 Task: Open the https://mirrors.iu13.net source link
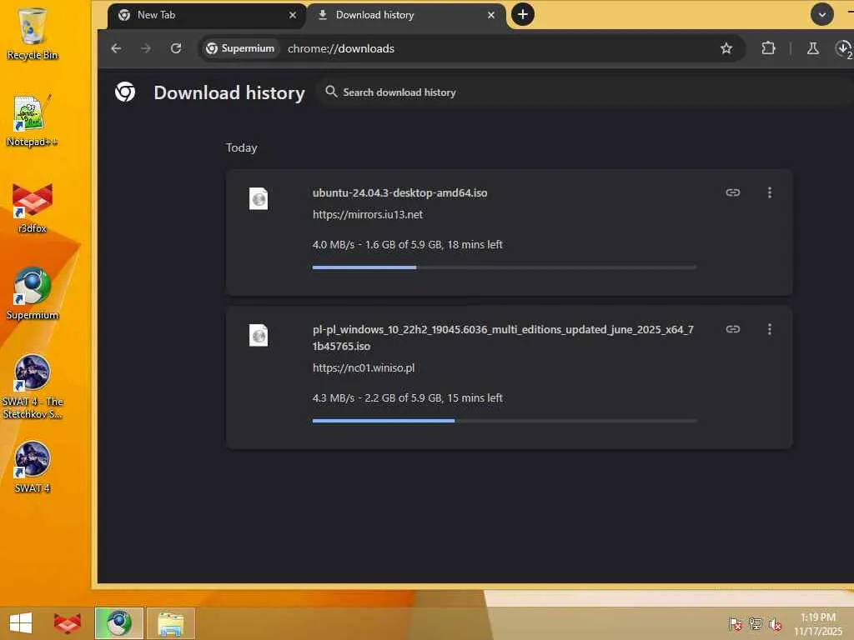pos(368,214)
